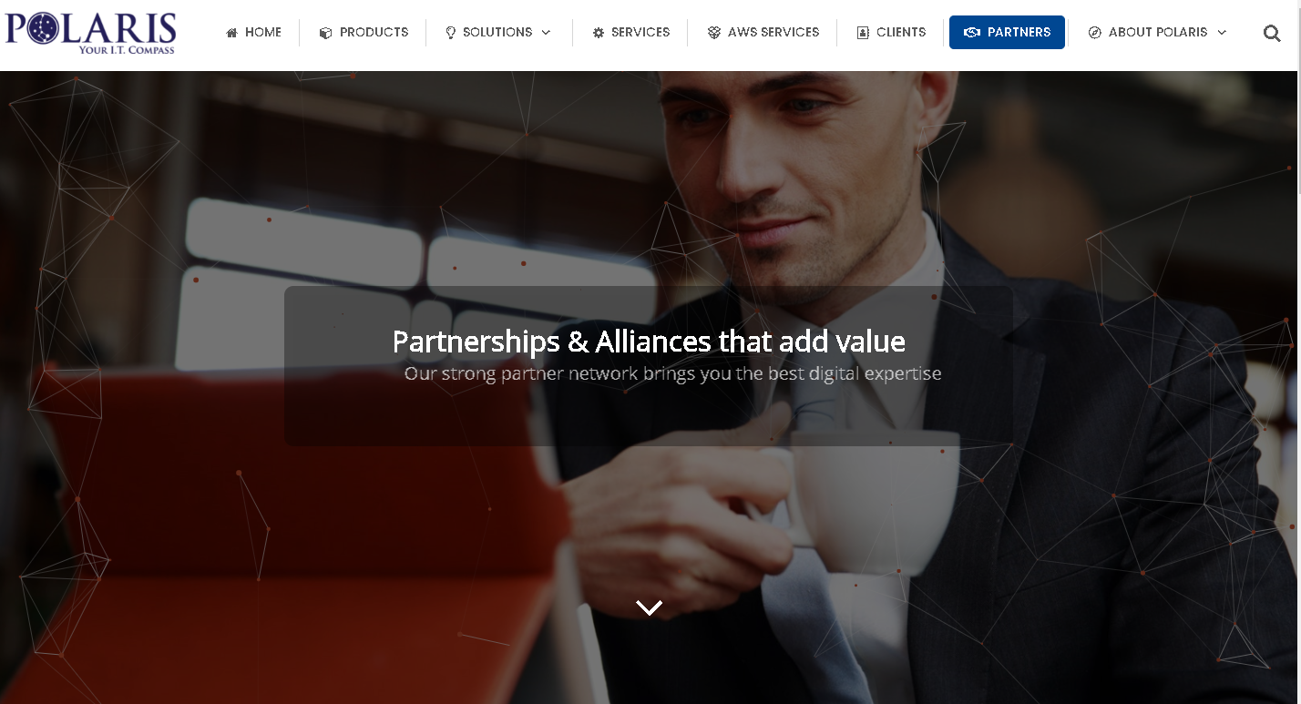Screen dimensions: 1301x704
Task: Select the CLIENTS menu item
Action: pos(901,32)
